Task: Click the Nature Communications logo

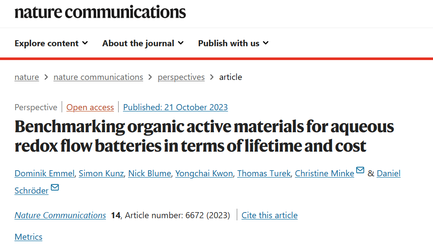Action: (100, 12)
